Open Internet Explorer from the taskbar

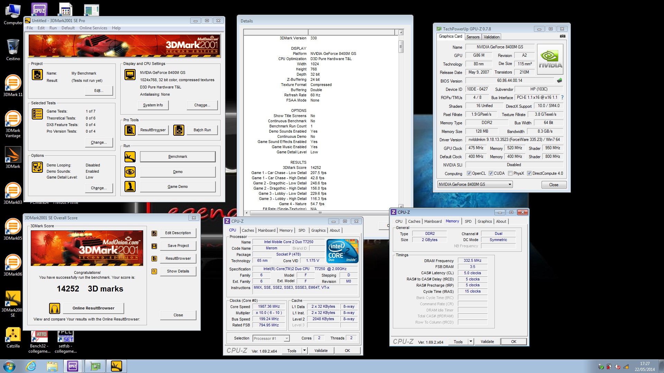pyautogui.click(x=31, y=366)
